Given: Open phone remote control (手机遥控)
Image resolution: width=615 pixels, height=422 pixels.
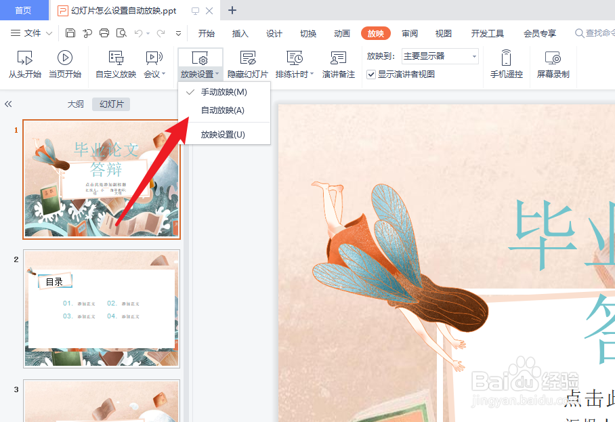Looking at the screenshot, I should point(507,64).
